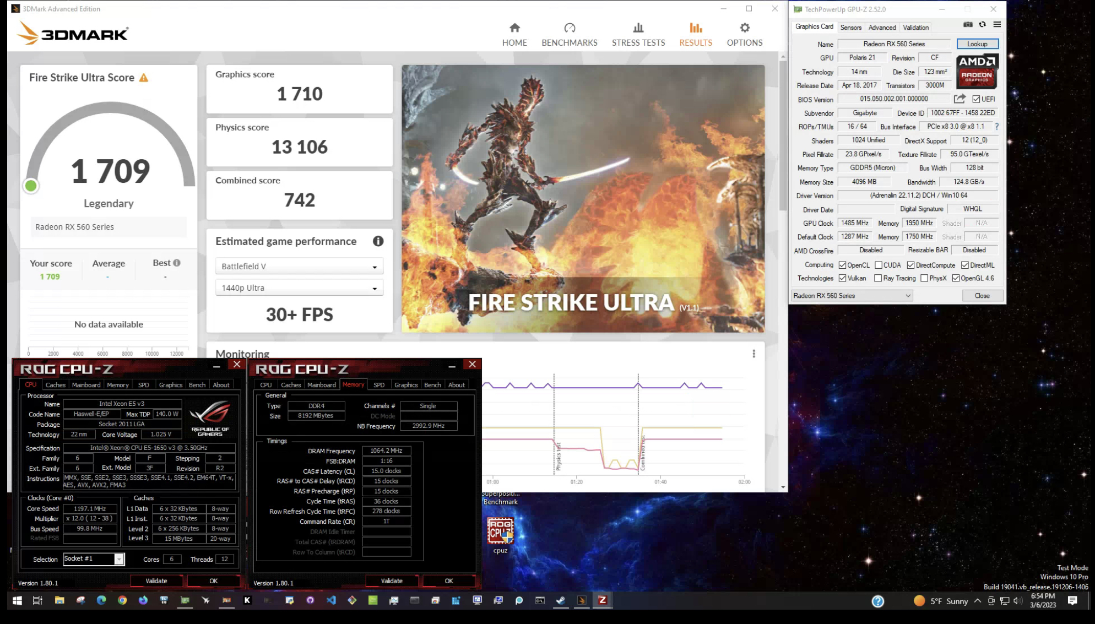
Task: Open the Radeon RX 560 Series GPU selector in GPU-Z
Action: pos(852,296)
